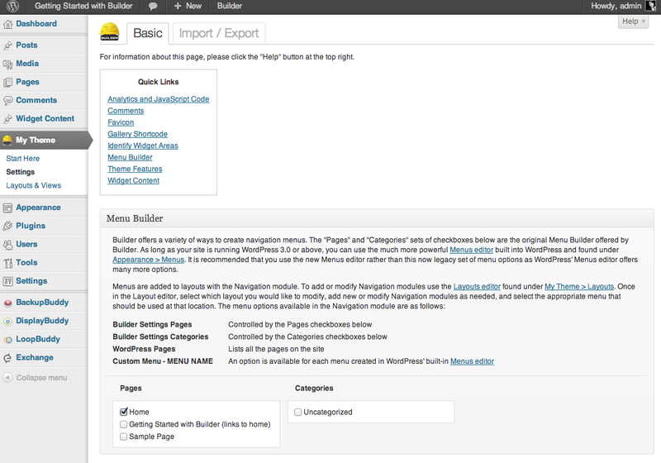Jump to Identify Widget Areas

tap(142, 146)
